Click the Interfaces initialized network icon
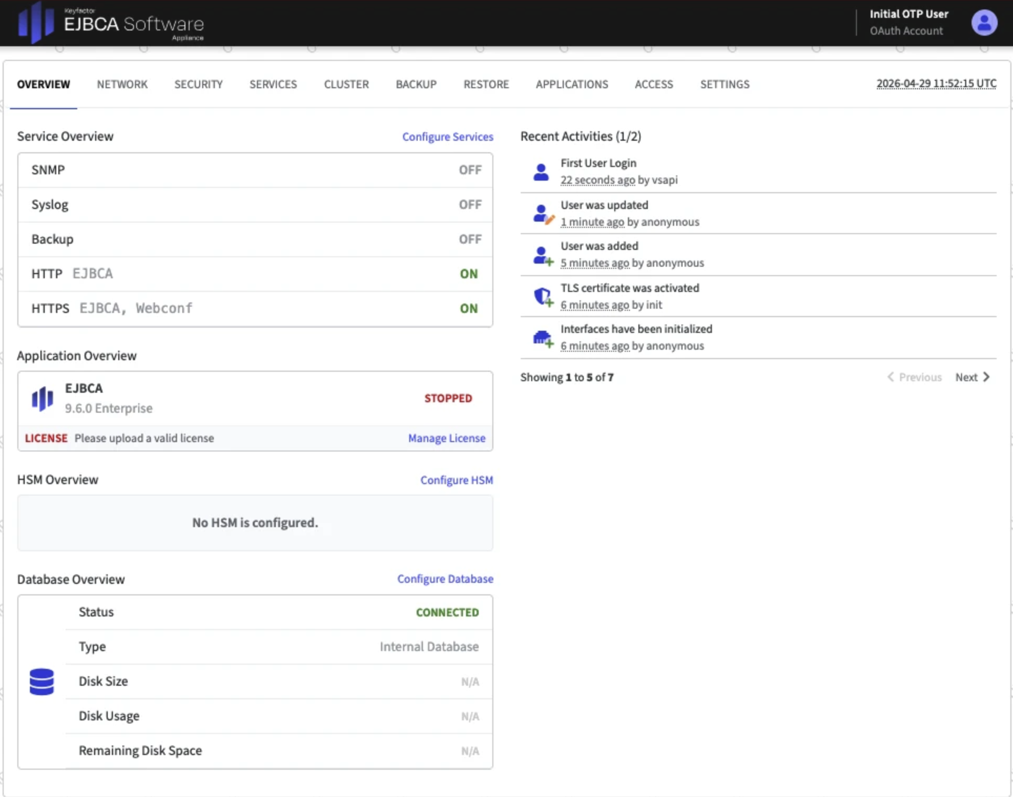Viewport: 1013px width, 797px height. pyautogui.click(x=543, y=338)
